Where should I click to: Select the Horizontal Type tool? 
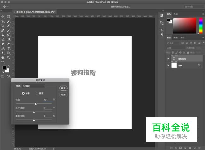[9, 49]
